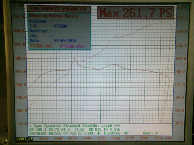Click the 180.0 power axis label
Viewport: 194px width, 145px height.
tap(181, 59)
